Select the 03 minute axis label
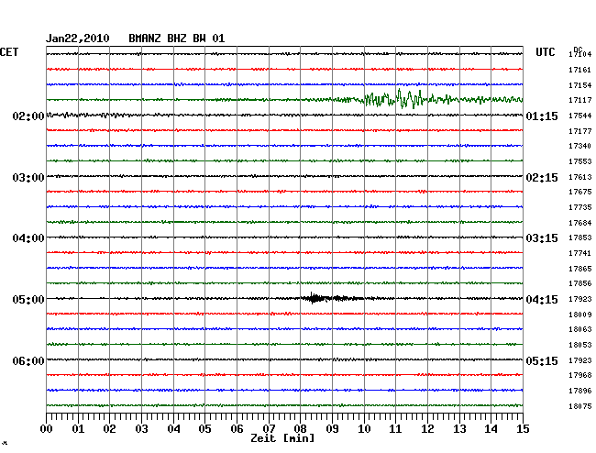The image size is (596, 453). 142,429
